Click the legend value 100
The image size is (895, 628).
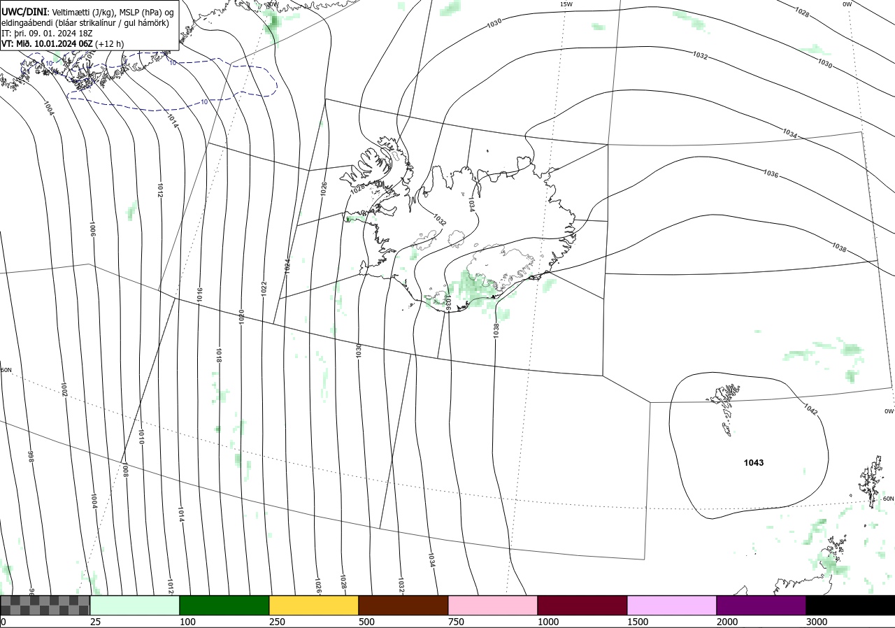tap(187, 622)
